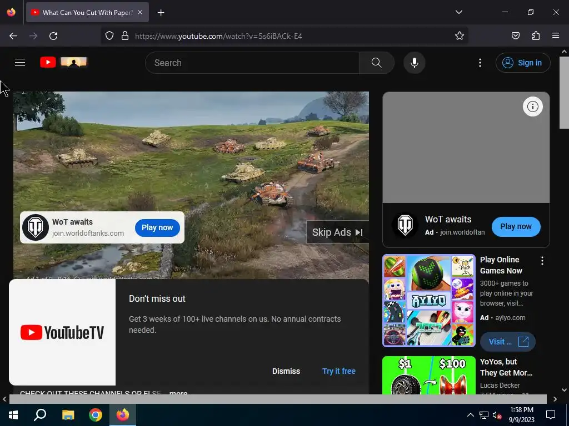Click Lucas Decker channel name
Viewport: 569px width, 426px height.
pos(500,385)
